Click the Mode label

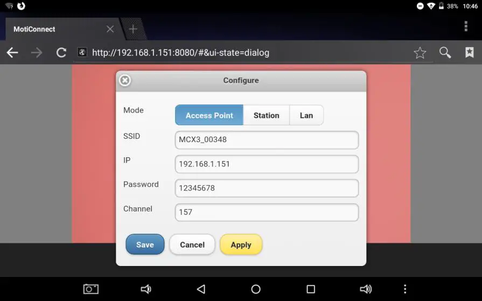[134, 110]
